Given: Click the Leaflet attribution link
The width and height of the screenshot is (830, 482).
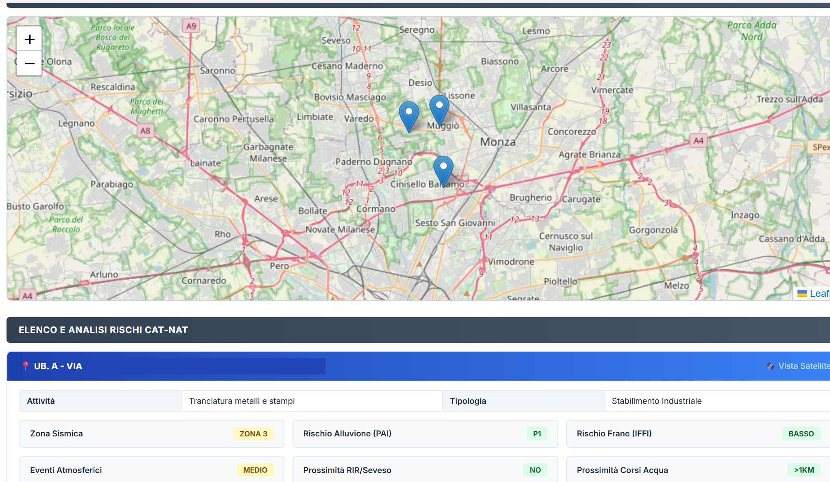Looking at the screenshot, I should [x=819, y=294].
